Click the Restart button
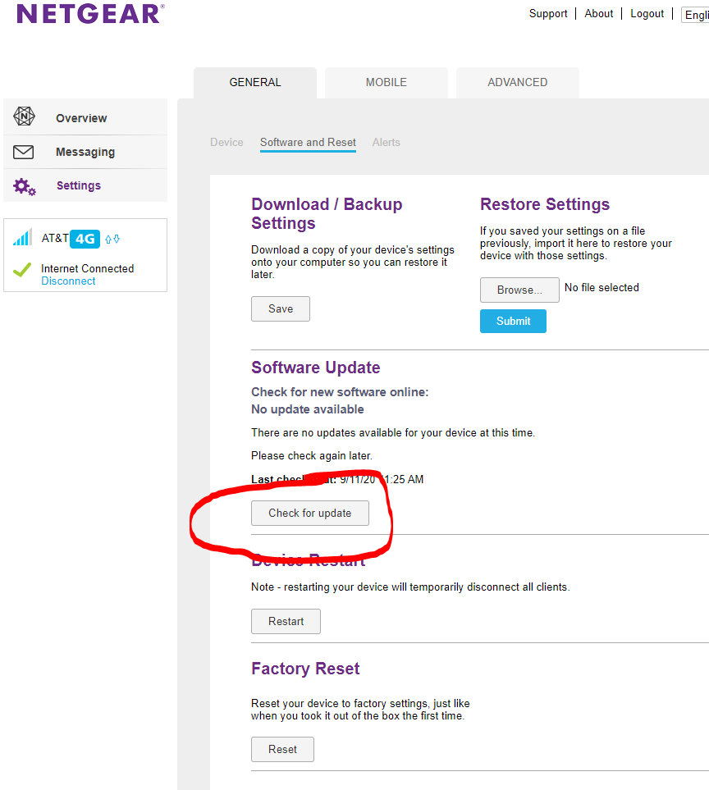709x790 pixels. pyautogui.click(x=286, y=621)
